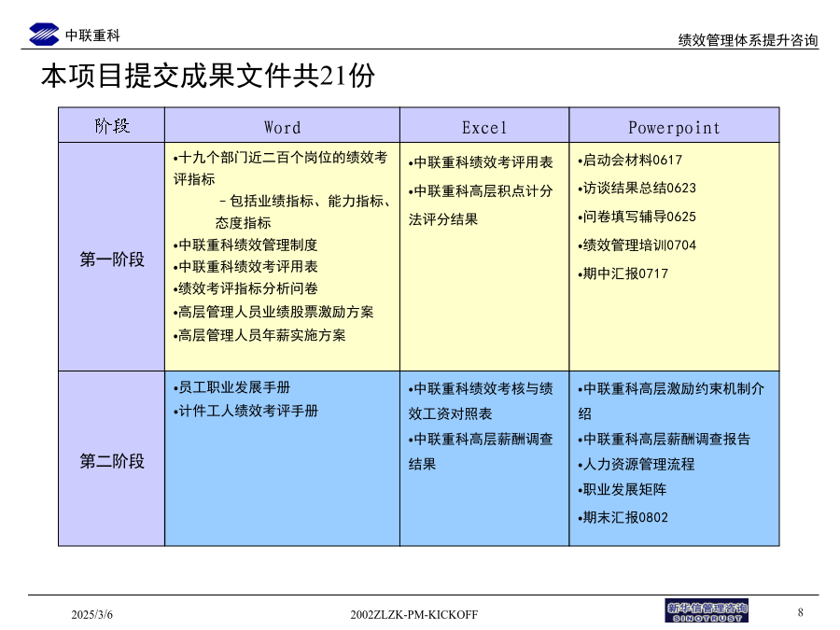Click the sub-item 包括业绩指标、能力指标、态度指标
Image resolution: width=840 pixels, height=630 pixels.
tap(303, 212)
